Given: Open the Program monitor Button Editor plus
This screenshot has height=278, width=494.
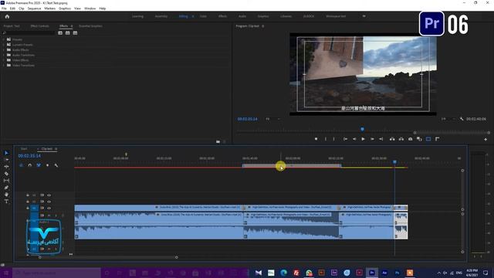Looking at the screenshot, I should (486, 139).
